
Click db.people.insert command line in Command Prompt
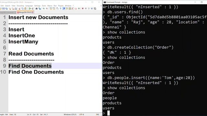tap(149, 78)
